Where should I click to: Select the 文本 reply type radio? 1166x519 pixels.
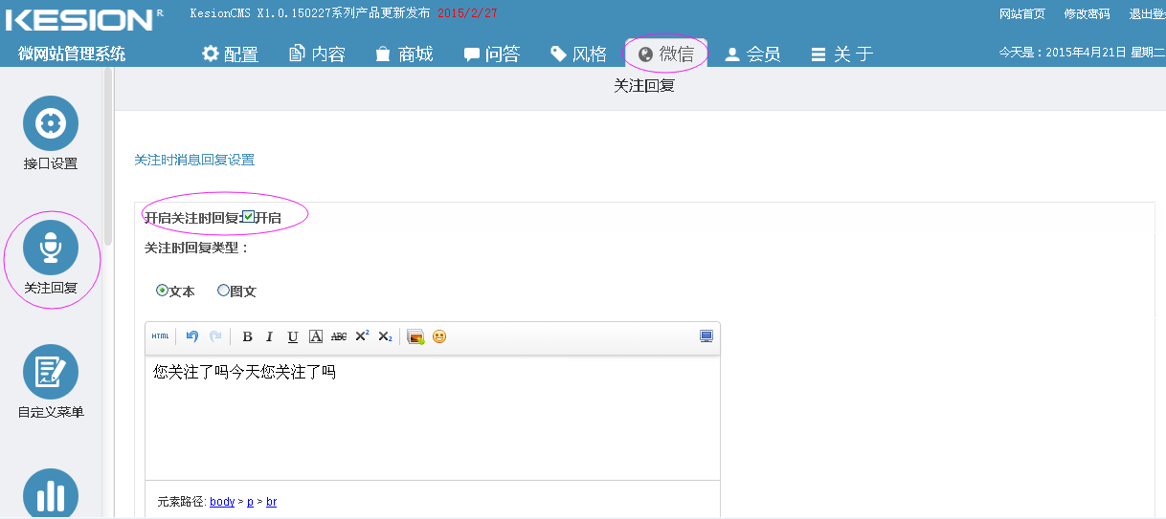[x=162, y=290]
